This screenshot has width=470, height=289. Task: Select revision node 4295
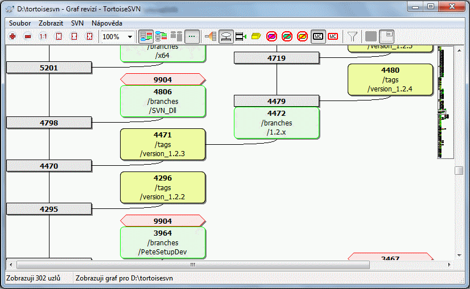coord(49,209)
